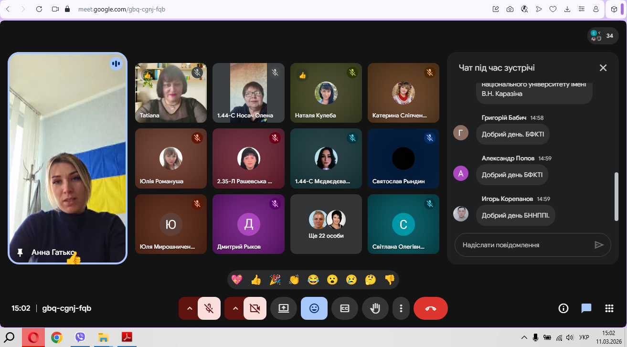This screenshot has height=347, width=627.
Task: Open the participants list showing 34
Action: tap(604, 36)
